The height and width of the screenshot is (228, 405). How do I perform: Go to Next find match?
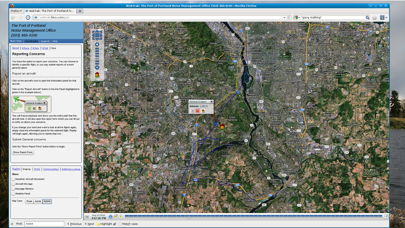(89, 224)
